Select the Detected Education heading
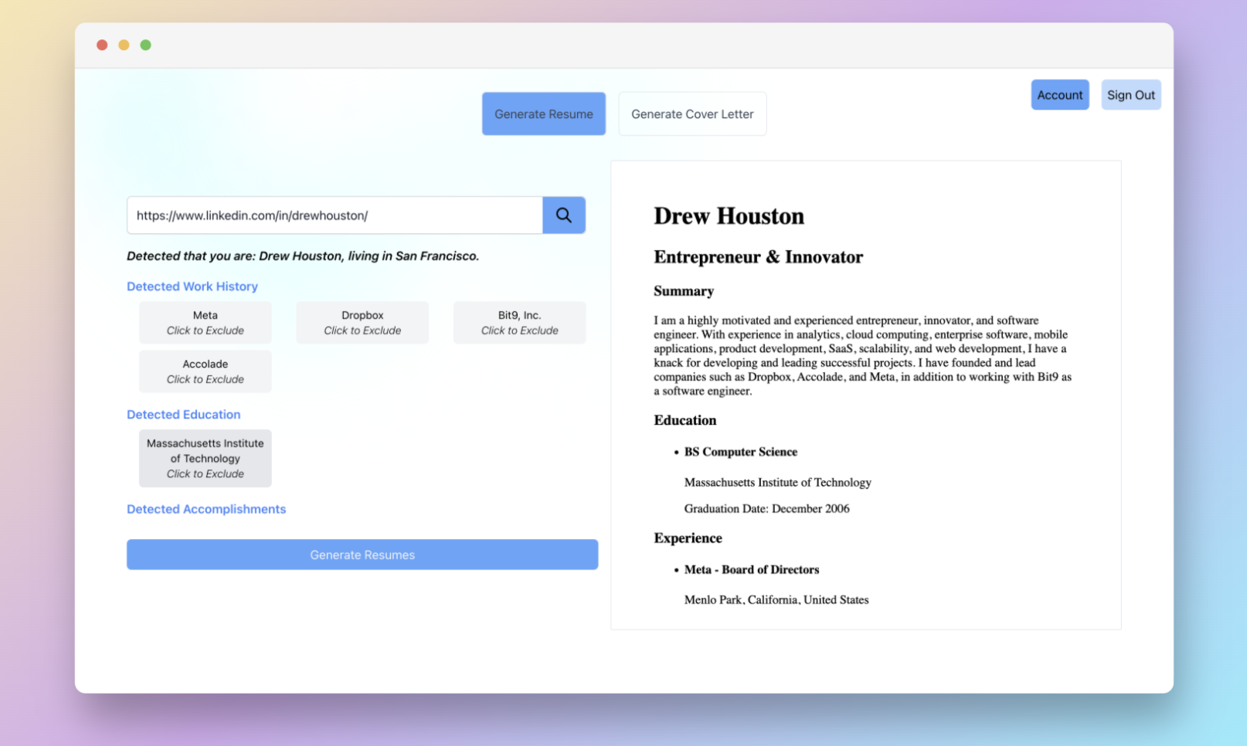 point(184,415)
